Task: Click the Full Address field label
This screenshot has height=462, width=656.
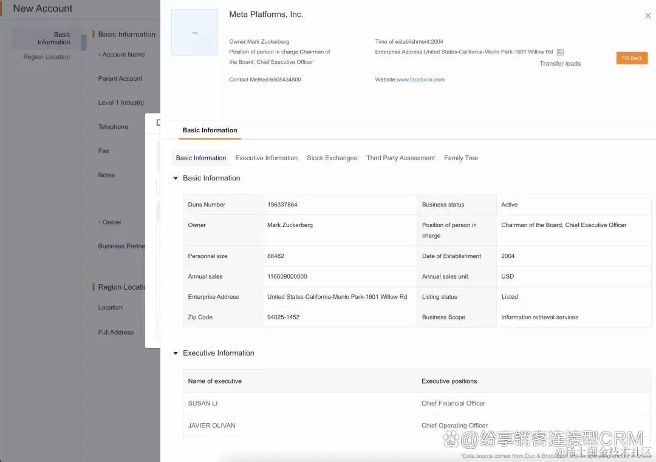Action: point(116,333)
